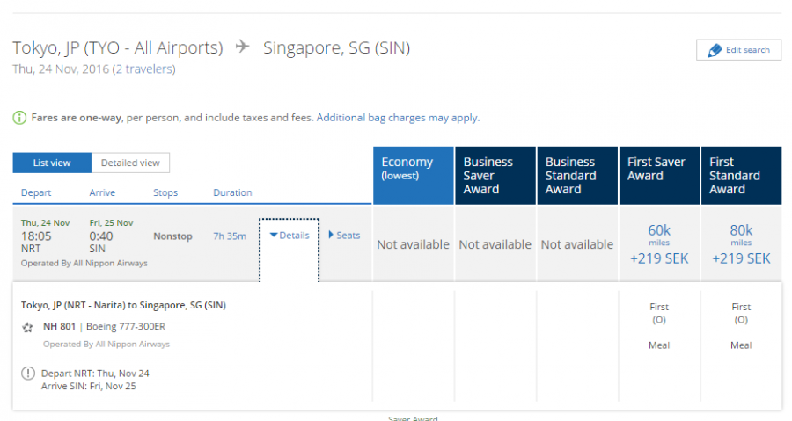Screen dimensions: 792x421
Task: Click the green info icon beside fares notice
Action: pos(19,118)
